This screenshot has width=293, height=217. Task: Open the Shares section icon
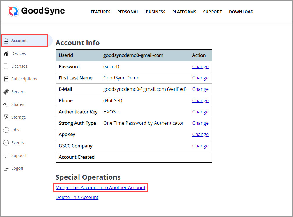(x=6, y=104)
